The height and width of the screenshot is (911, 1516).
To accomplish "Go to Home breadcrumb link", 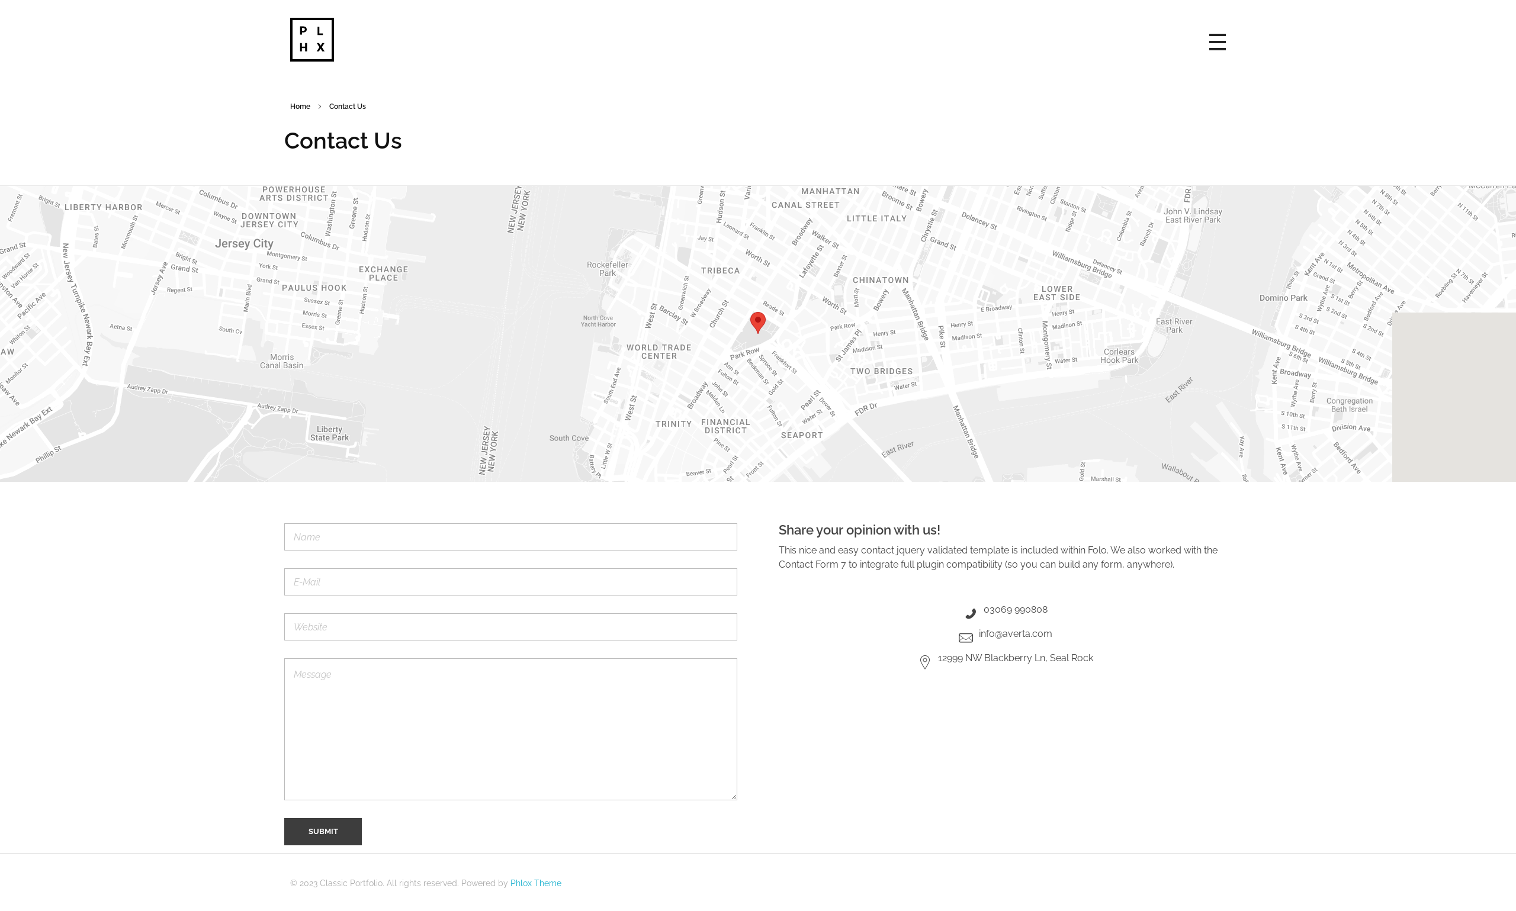I will pyautogui.click(x=300, y=107).
